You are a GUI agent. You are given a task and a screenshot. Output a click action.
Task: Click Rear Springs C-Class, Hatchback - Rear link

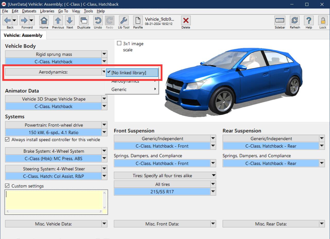pos(271,163)
